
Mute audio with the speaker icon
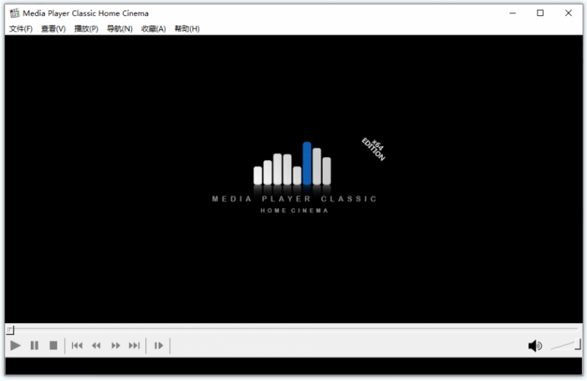(x=535, y=346)
